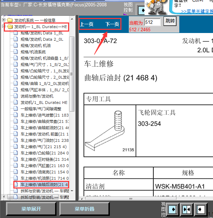Screen dimensions: 213x218
Task: Open 规格/气门尺寸 entry
Action: click(45, 65)
